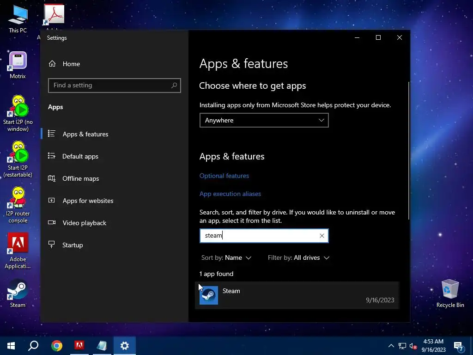The height and width of the screenshot is (355, 473).
Task: Click the Settings window scrollbar
Action: [x=409, y=150]
